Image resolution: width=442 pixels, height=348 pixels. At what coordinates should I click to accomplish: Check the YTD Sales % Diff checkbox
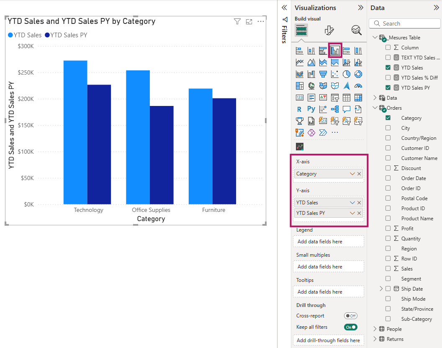click(x=388, y=77)
